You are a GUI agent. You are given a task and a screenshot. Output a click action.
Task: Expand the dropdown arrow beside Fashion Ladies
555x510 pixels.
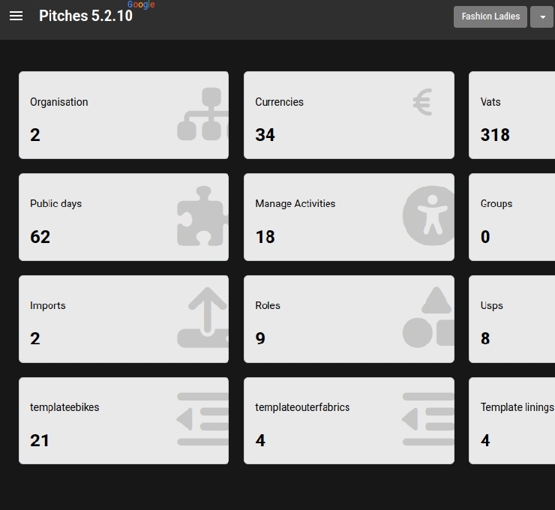tap(541, 16)
